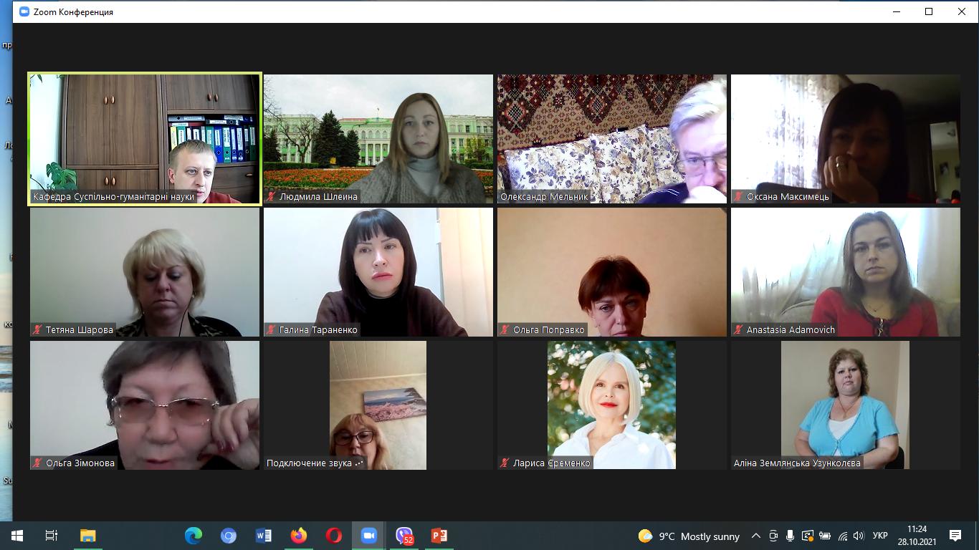Click the name label 'Аліна Землянська Узунколєва'
The height and width of the screenshot is (550, 979).
coord(797,463)
